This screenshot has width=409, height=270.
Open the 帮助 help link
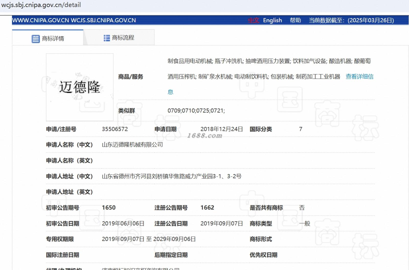click(x=295, y=20)
